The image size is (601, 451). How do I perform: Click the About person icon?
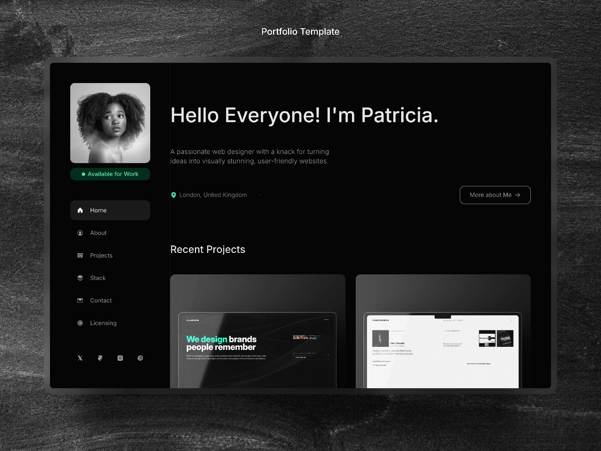click(80, 233)
